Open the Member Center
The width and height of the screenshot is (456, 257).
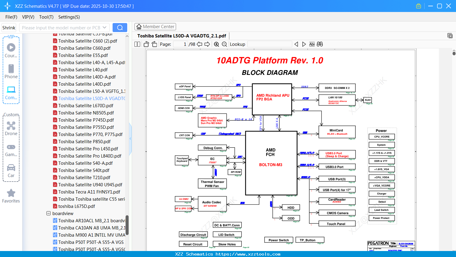point(155,27)
